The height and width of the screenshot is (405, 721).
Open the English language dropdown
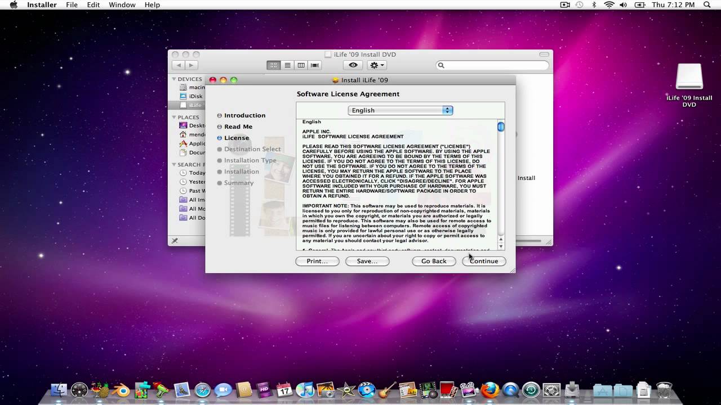pos(400,110)
